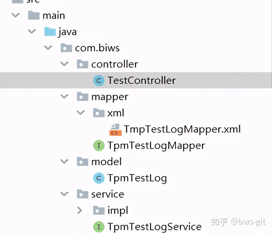Click the java source folder icon
This screenshot has height=234, width=272.
50,32
